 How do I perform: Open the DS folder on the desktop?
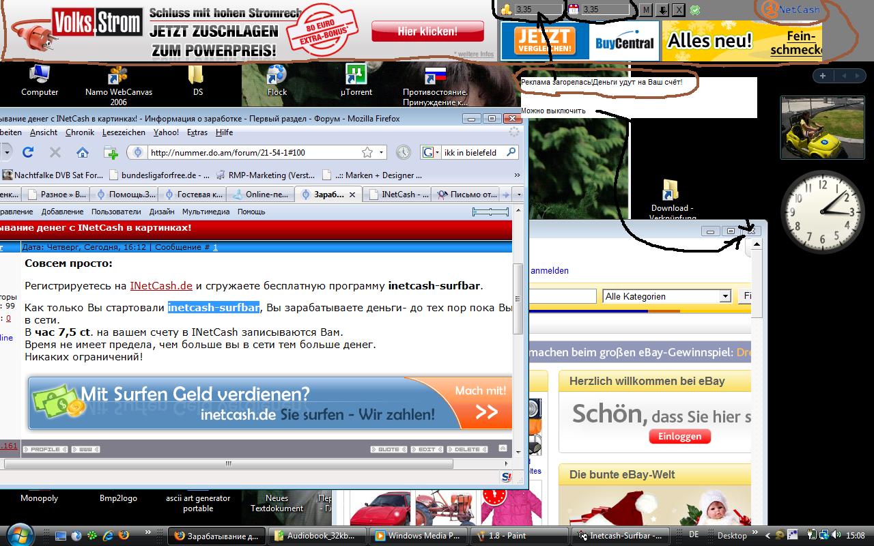197,81
